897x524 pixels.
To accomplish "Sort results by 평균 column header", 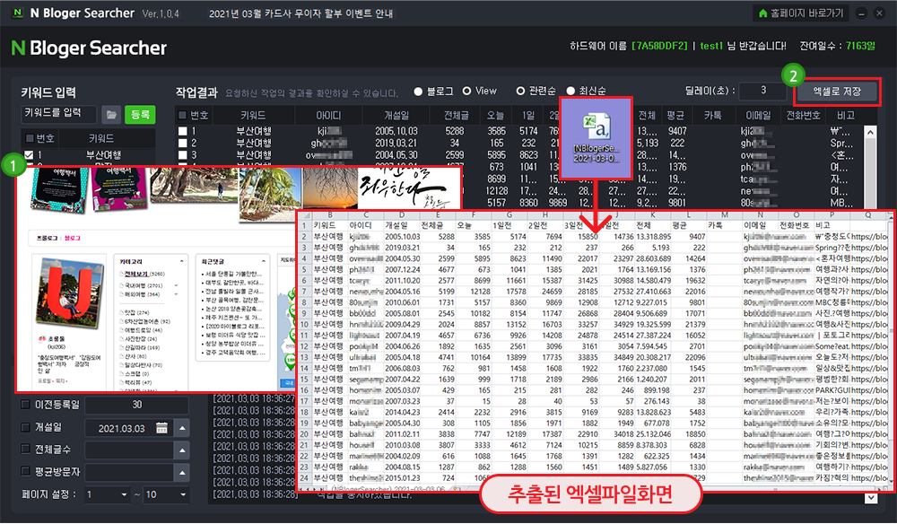I will click(x=675, y=115).
